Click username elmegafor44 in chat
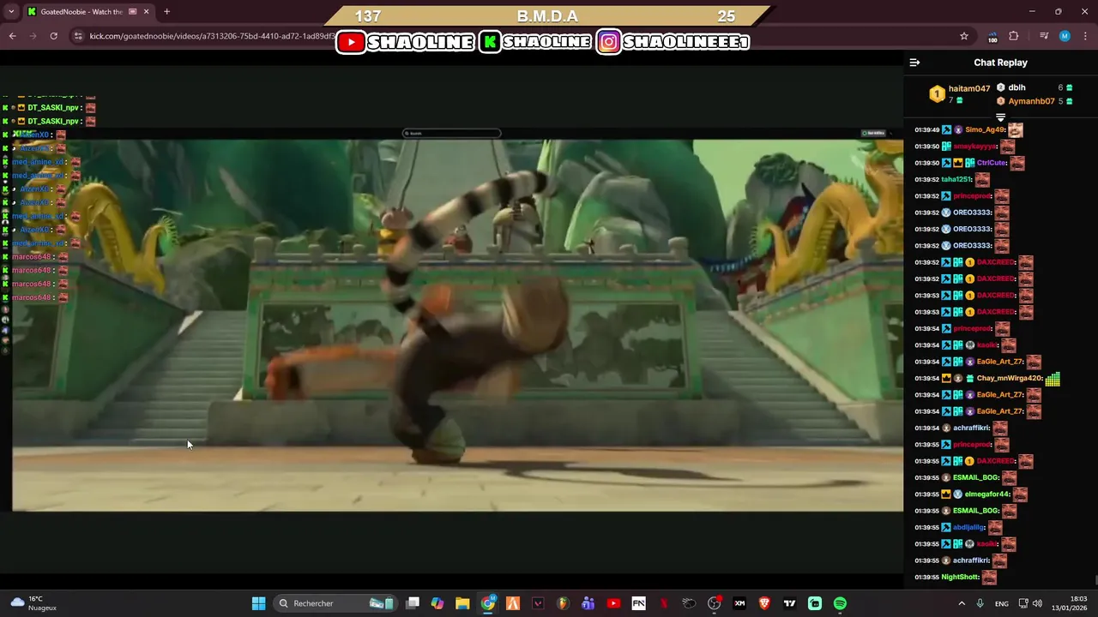This screenshot has width=1098, height=617. pos(987,494)
